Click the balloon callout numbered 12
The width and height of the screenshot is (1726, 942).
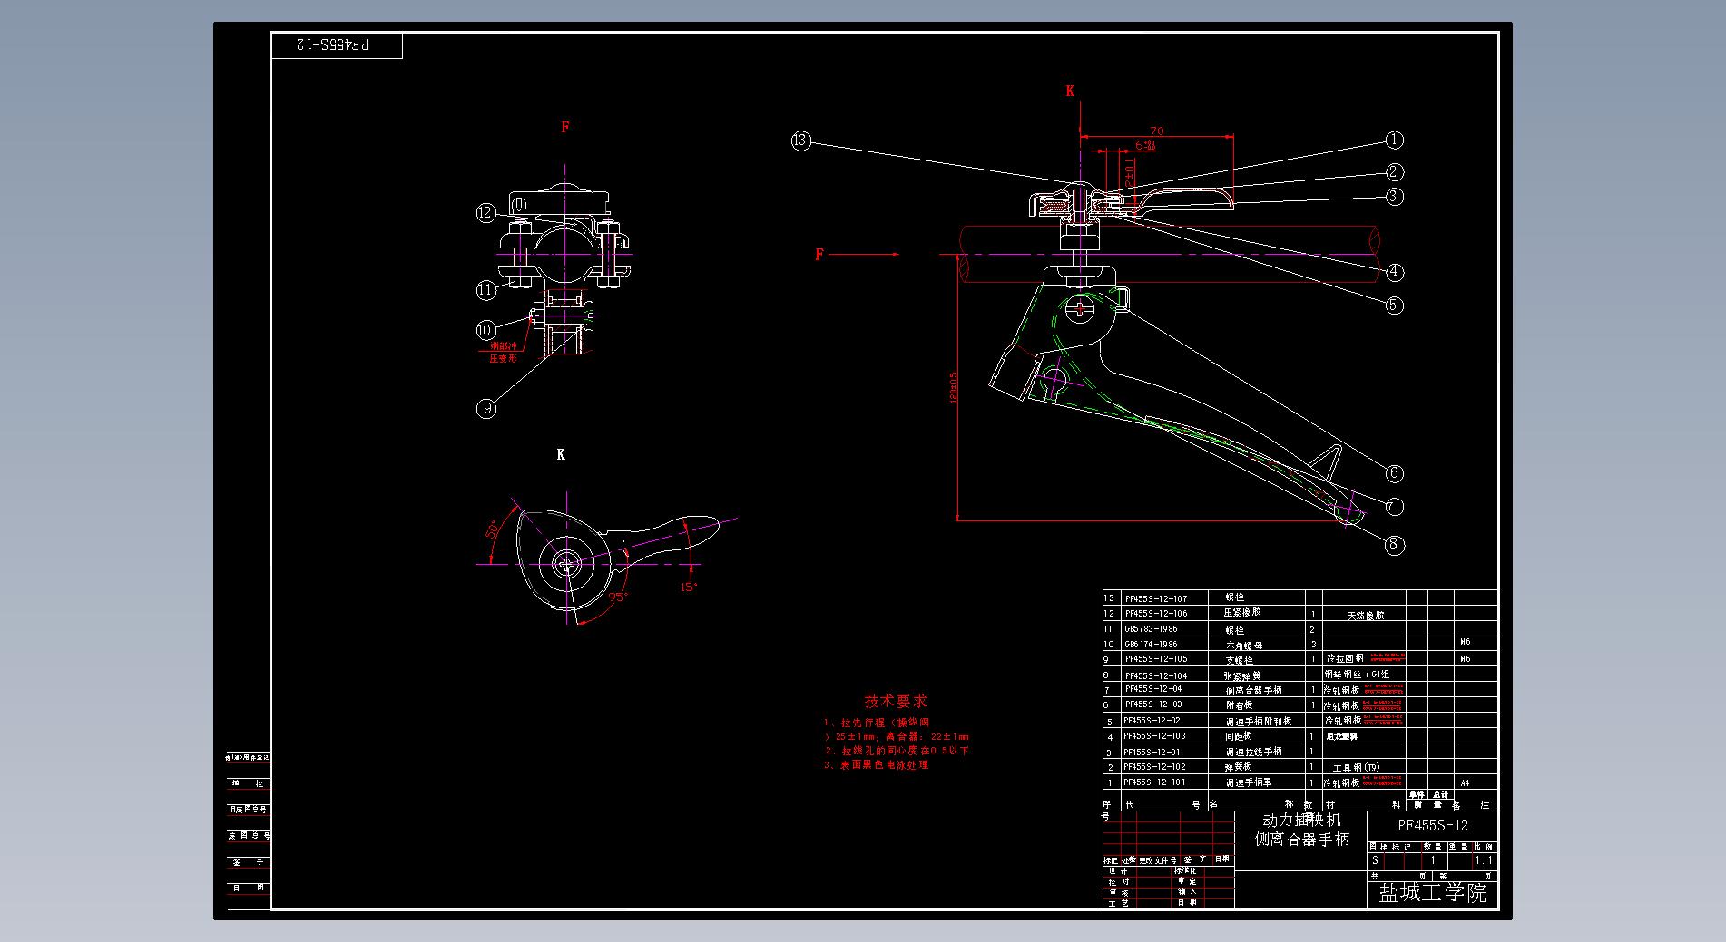coord(486,213)
